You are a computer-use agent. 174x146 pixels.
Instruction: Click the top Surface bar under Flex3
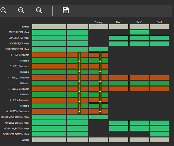[159, 27]
